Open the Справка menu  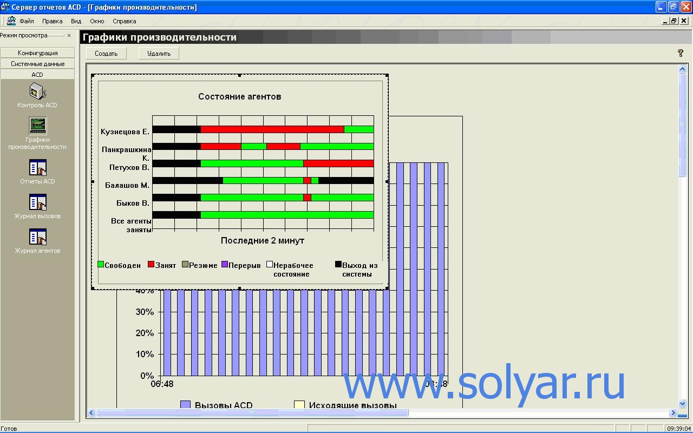pos(124,21)
